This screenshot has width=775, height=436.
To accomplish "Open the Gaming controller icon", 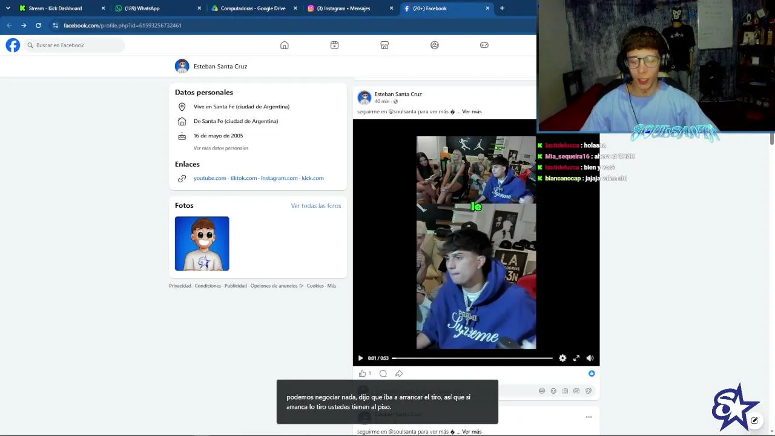I will [x=484, y=45].
